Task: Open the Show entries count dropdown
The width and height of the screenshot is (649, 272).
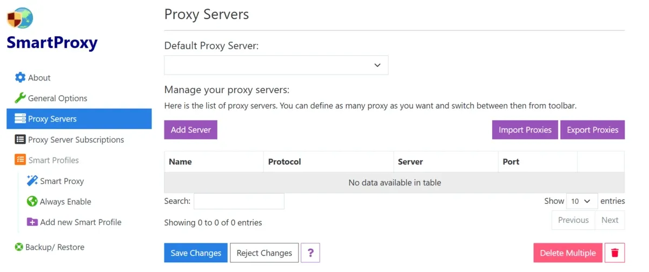Action: coord(582,201)
